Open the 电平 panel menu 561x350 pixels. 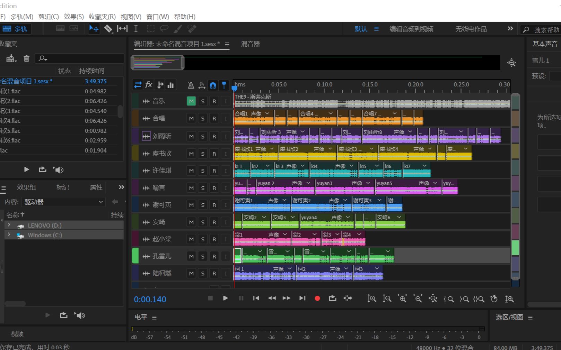click(x=154, y=317)
